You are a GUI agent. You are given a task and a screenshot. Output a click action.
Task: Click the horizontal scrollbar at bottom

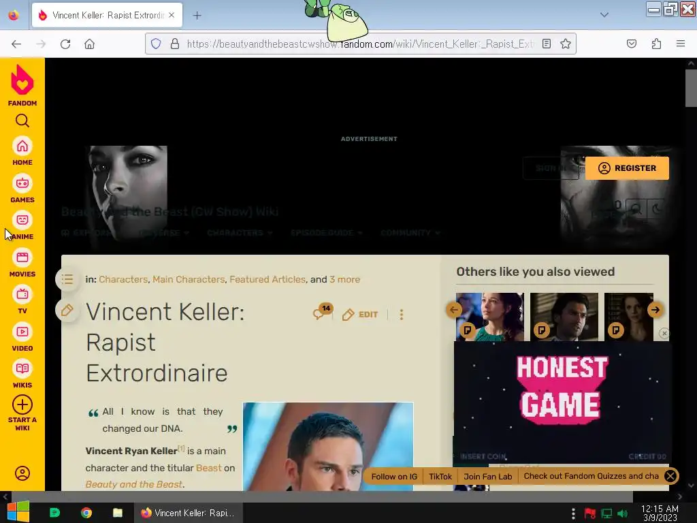(322, 496)
